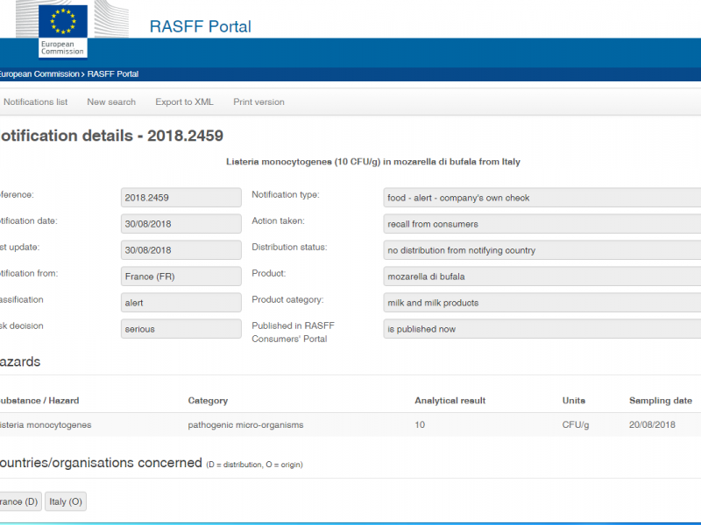Click the Reference field 2018.2459
Screen dimensions: 701x525
pos(181,198)
